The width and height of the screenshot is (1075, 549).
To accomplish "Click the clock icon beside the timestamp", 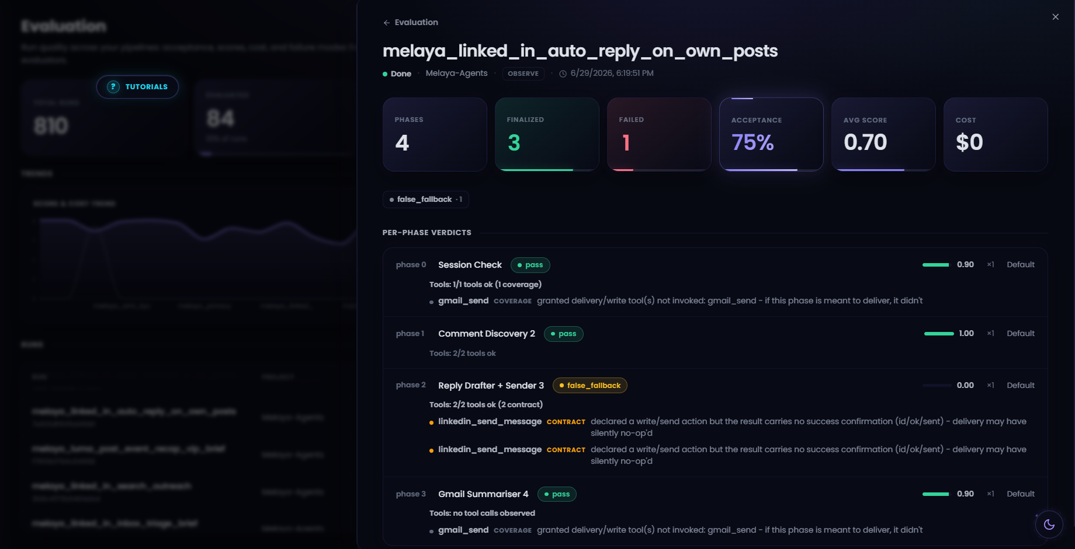I will pyautogui.click(x=563, y=74).
